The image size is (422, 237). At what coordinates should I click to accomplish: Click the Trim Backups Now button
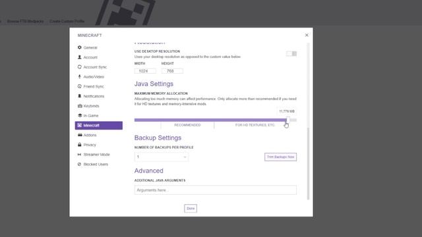280,157
